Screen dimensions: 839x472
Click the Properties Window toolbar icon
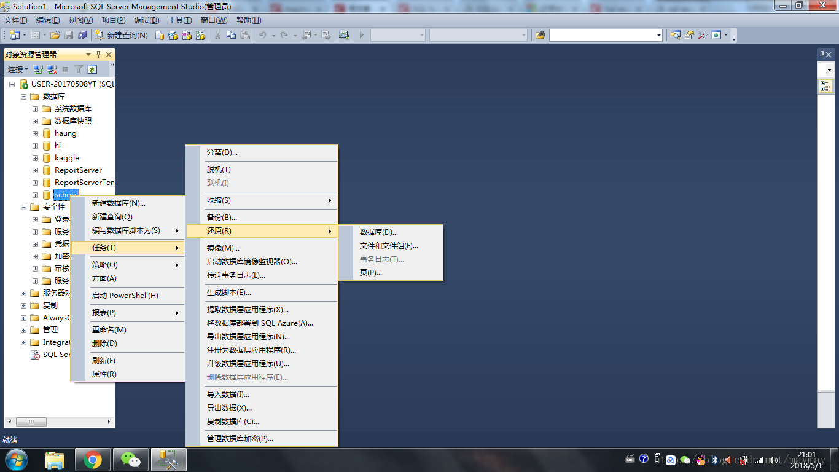[689, 35]
